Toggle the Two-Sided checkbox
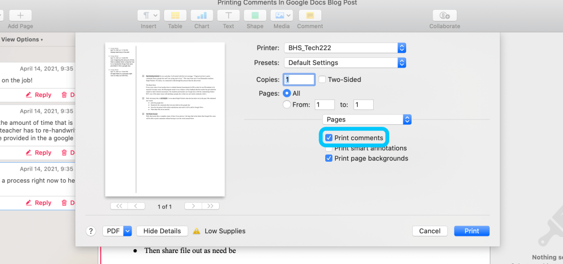The height and width of the screenshot is (264, 563). [323, 79]
